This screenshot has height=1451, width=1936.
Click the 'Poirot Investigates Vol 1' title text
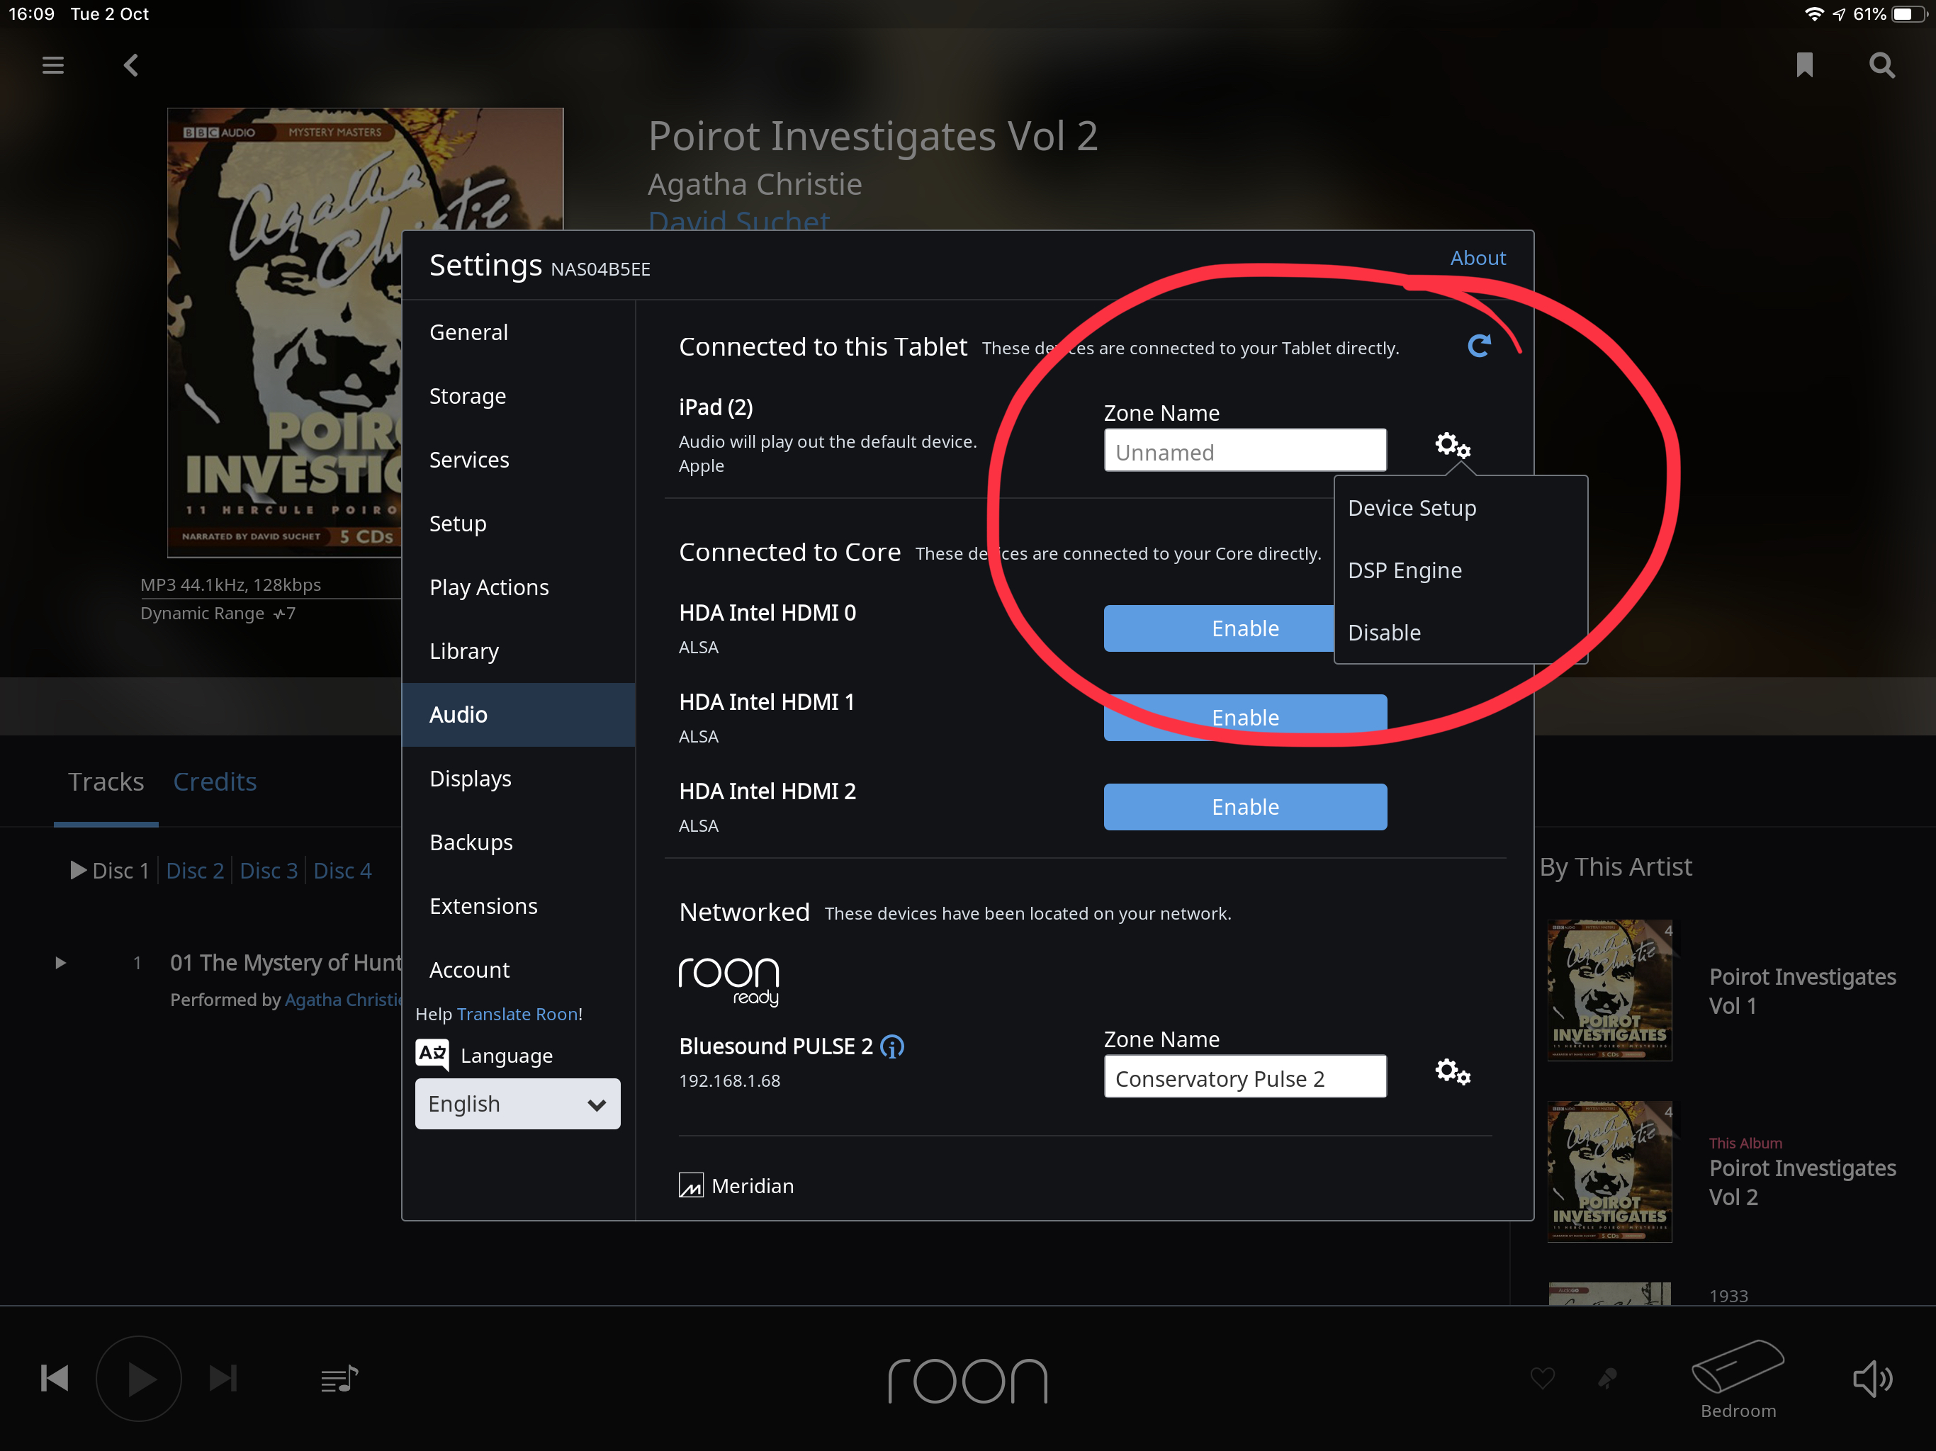tap(1802, 990)
